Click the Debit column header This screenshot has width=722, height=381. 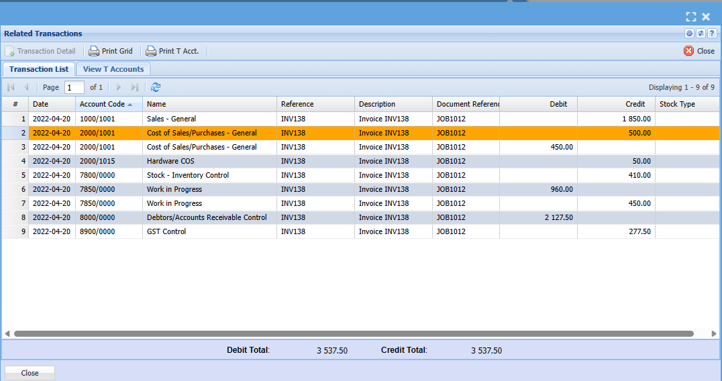538,104
